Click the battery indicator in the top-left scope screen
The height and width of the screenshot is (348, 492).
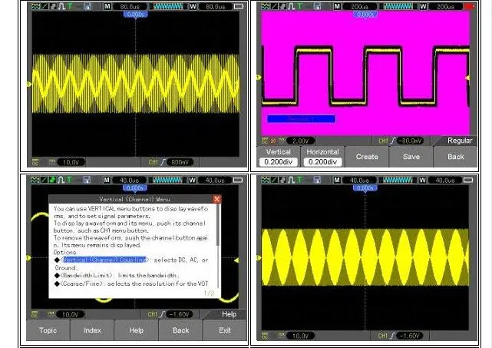coord(239,6)
